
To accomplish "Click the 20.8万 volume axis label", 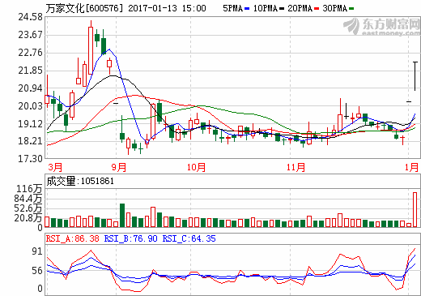I will 28,217.
